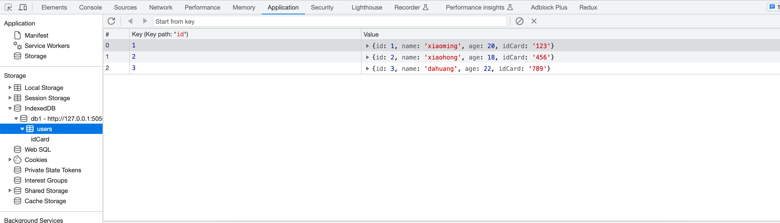Collapse the IndexedDB tree node
Viewport: 780px width, 223px height.
[10, 108]
